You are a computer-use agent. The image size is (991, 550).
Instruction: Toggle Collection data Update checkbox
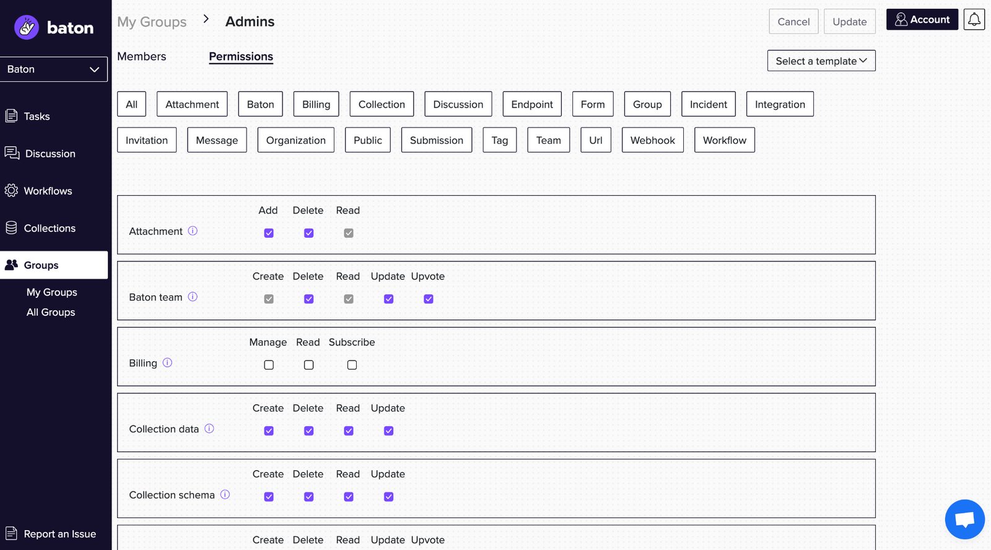point(388,430)
